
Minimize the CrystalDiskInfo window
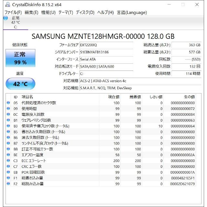[x=169, y=5]
